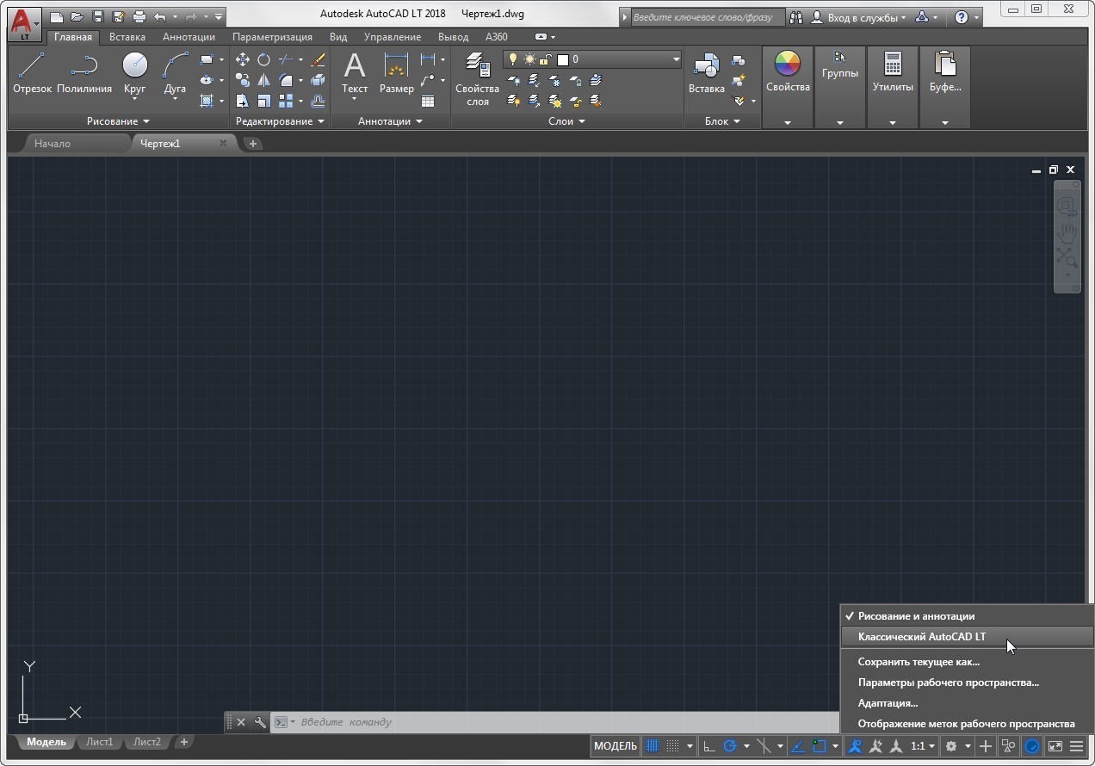The image size is (1095, 766).
Task: Toggle object snap tracking in status bar
Action: point(798,746)
